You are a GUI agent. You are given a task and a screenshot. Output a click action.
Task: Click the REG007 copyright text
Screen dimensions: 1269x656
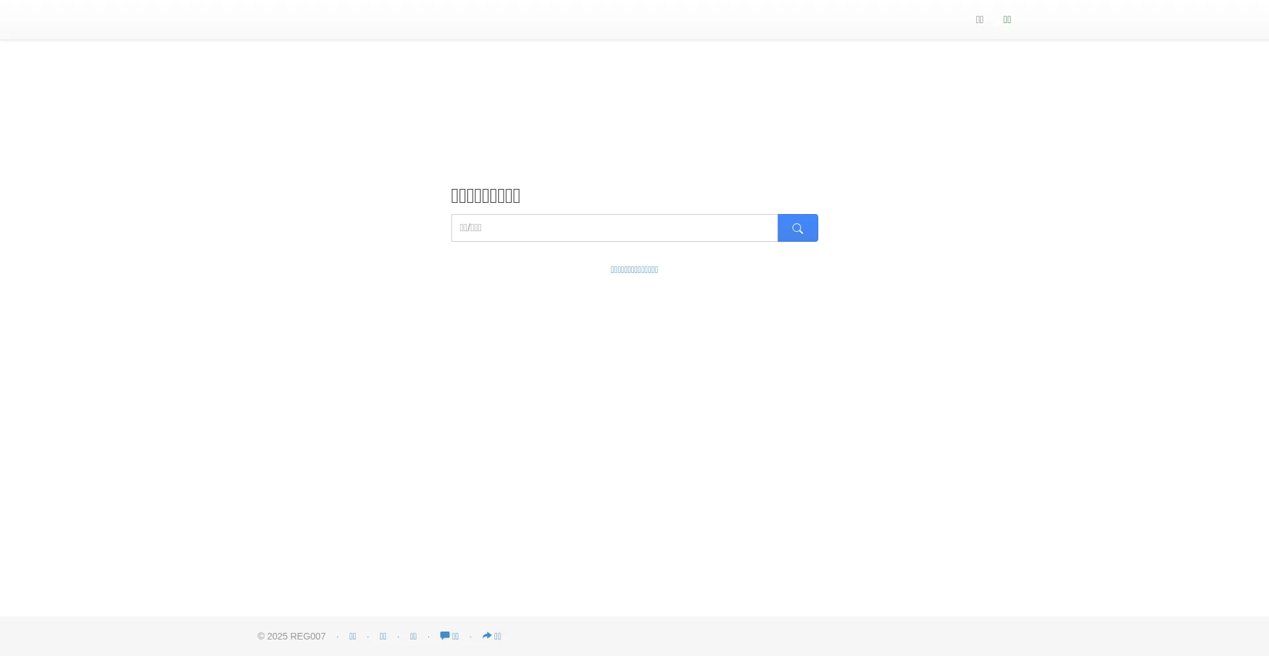pos(308,636)
